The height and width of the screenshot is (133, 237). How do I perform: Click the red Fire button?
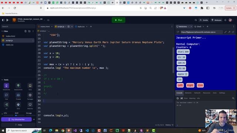pyautogui.click(x=200, y=85)
